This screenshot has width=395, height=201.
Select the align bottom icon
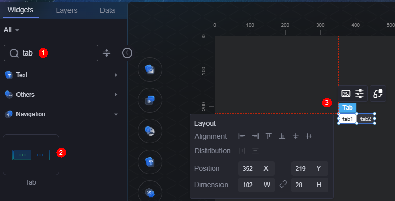click(x=282, y=136)
